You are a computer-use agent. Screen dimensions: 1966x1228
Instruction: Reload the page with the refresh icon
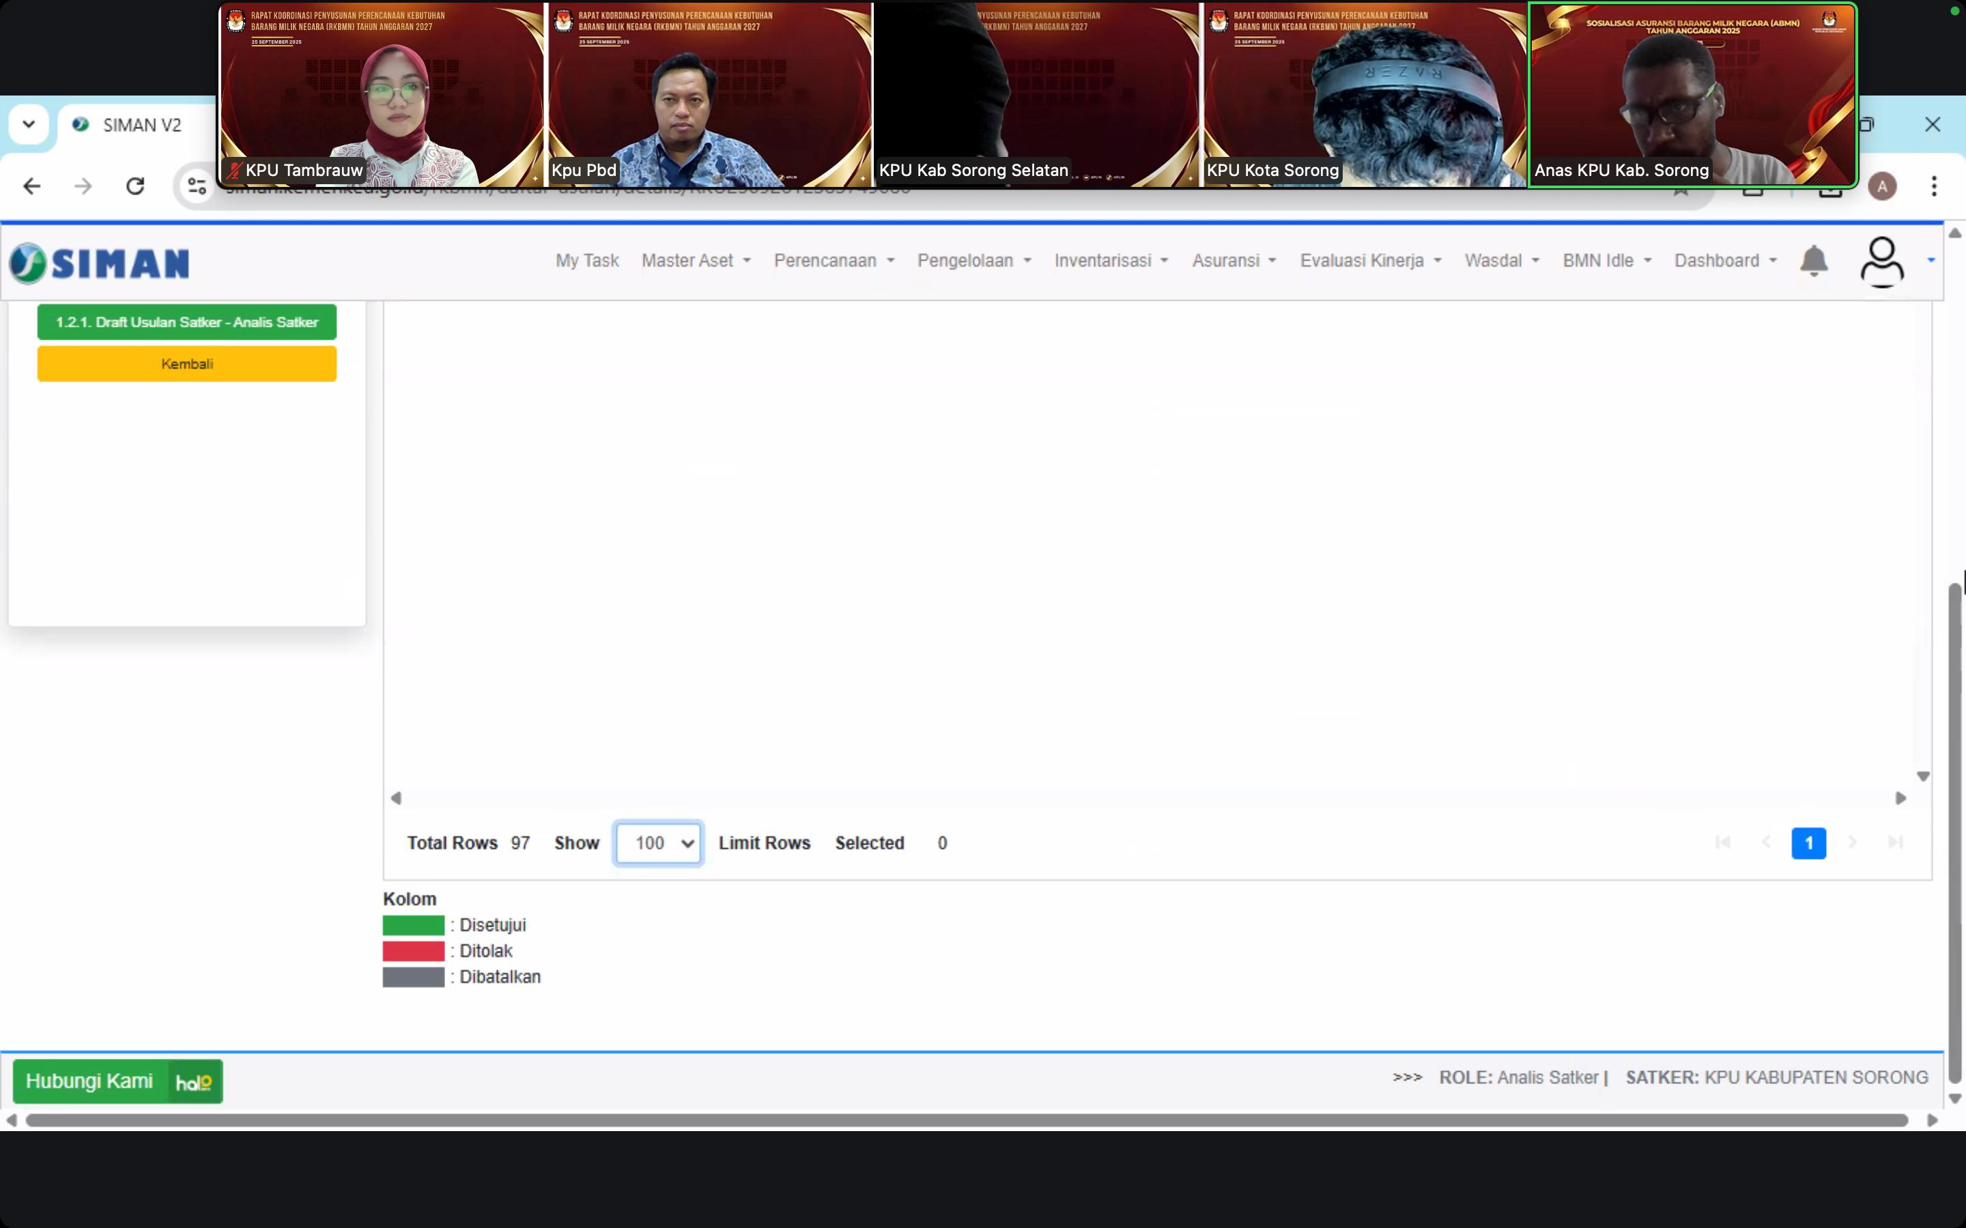135,187
